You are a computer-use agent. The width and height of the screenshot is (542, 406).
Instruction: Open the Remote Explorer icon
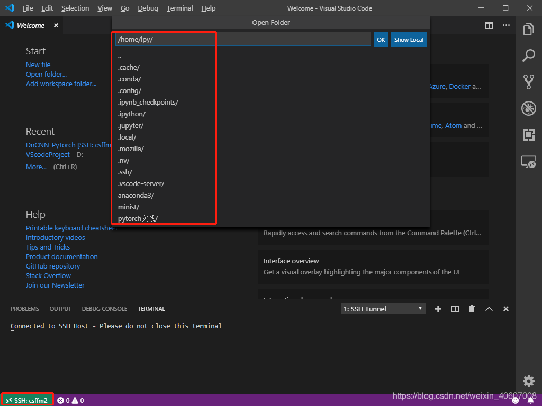(x=528, y=162)
